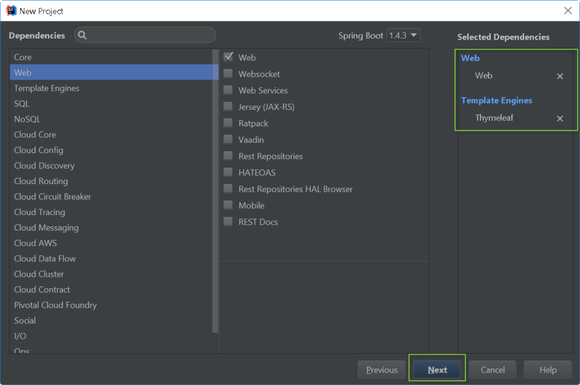Click the category list scrollbar
This screenshot has width=580, height=385.
215,191
